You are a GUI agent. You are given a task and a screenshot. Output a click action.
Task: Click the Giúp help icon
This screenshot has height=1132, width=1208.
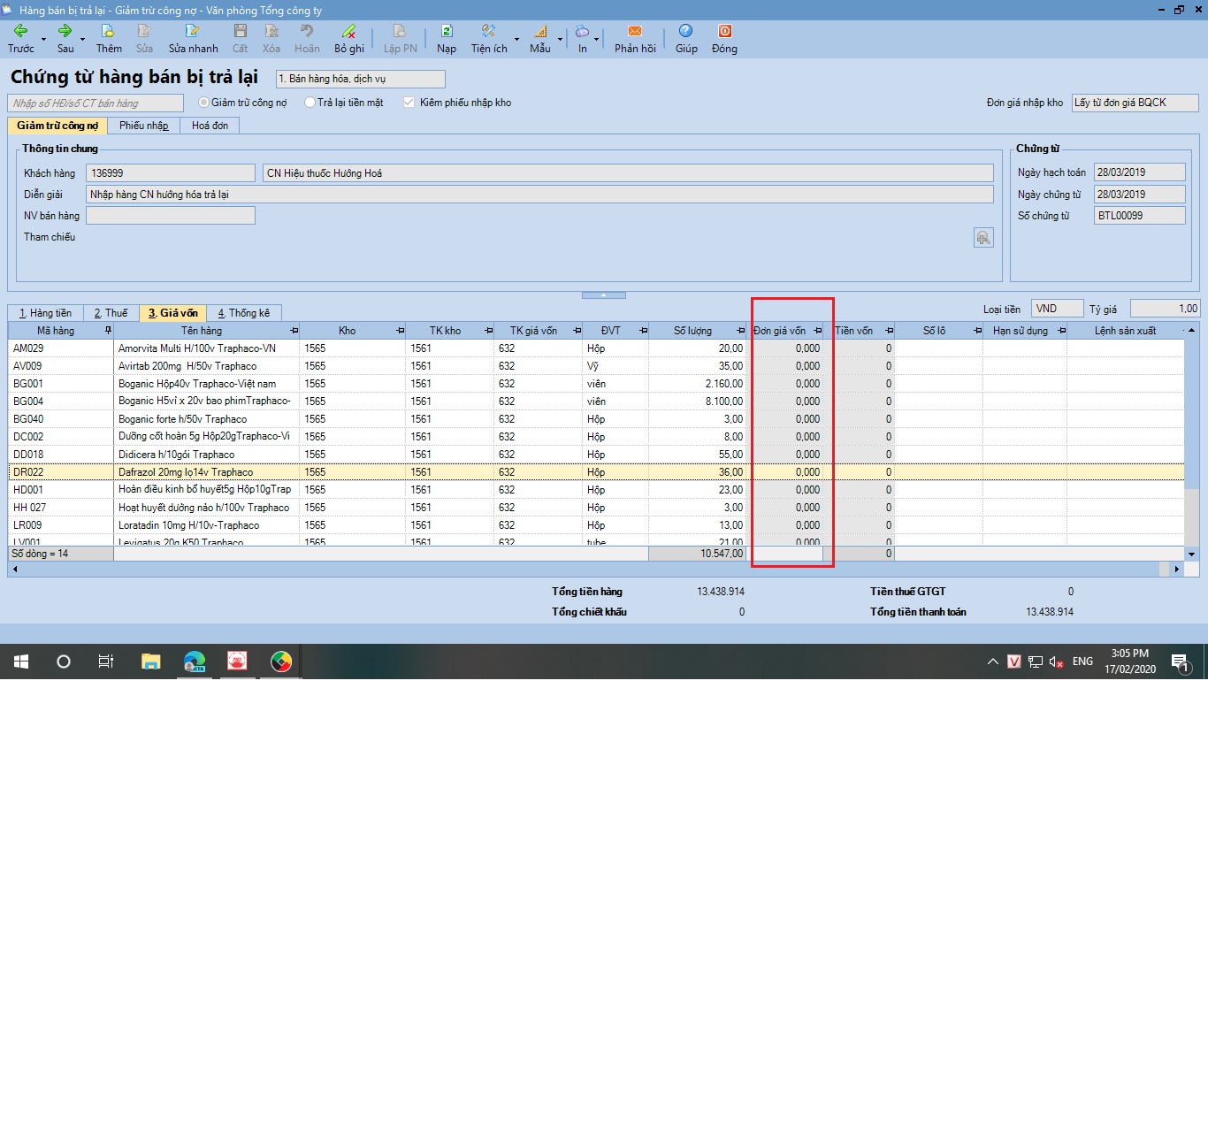point(686,31)
